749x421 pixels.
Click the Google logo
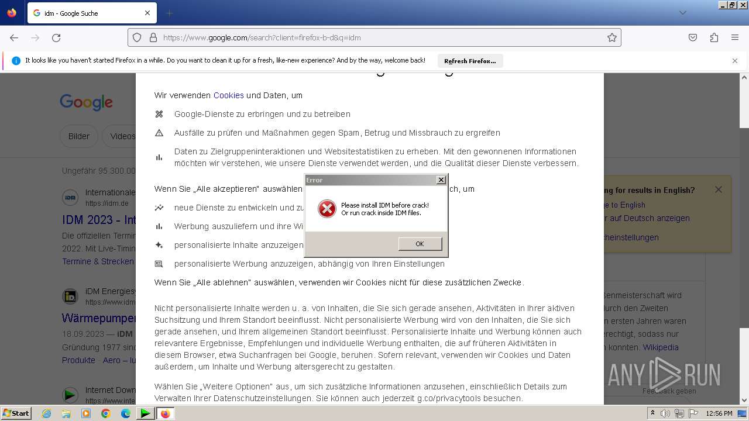point(87,102)
